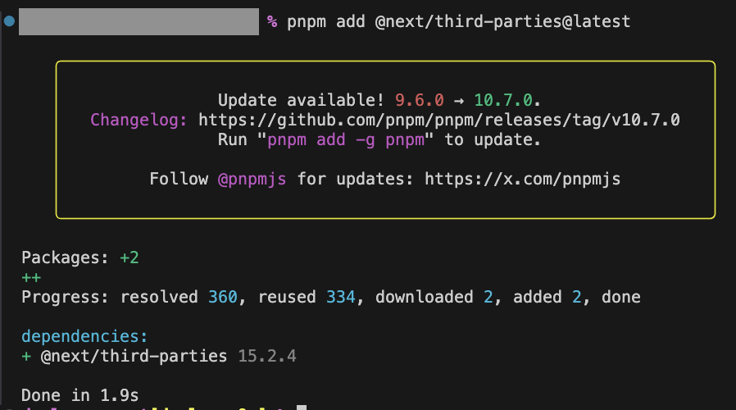The image size is (736, 410).
Task: Click the 'Changelog:' label
Action: coord(139,121)
